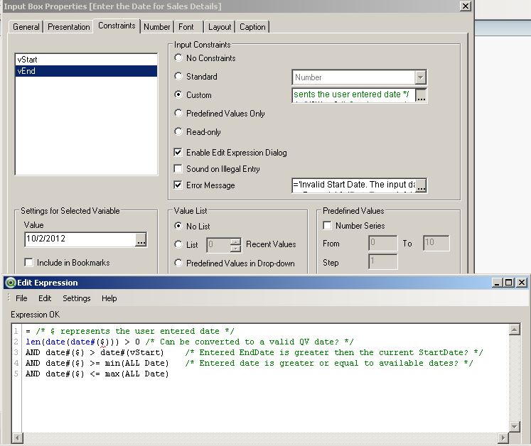
Task: Click the QlikView icon in Edit Expression title bar
Action: (x=10, y=282)
